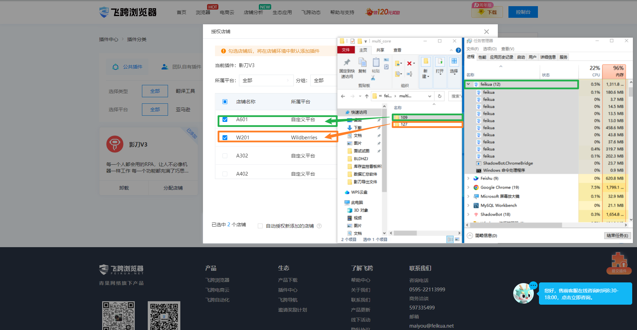The height and width of the screenshot is (330, 637).
Task: Open the 所属平台 dropdown
Action: point(266,80)
